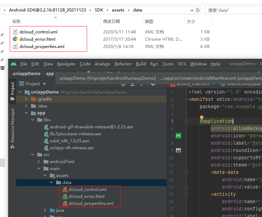
Task: Click the yellow intention lightbulb icon
Action: (202, 117)
